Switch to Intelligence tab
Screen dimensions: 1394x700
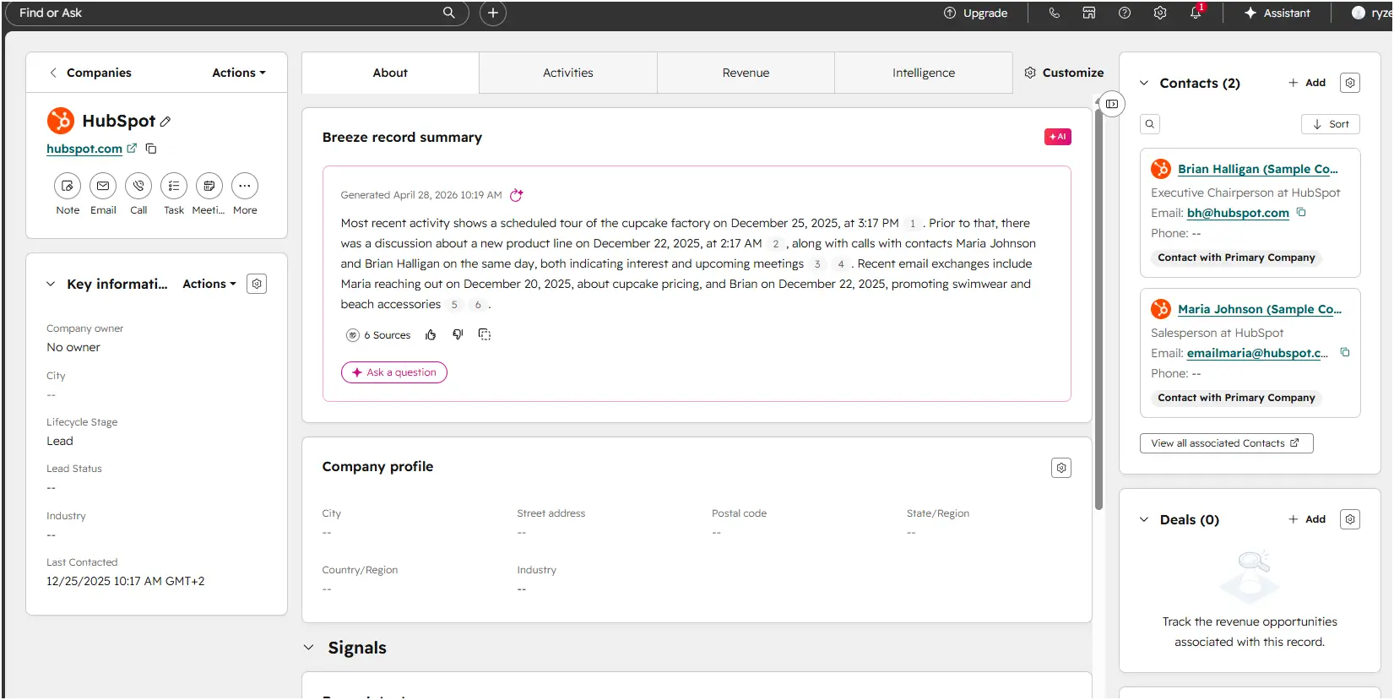[x=924, y=73]
